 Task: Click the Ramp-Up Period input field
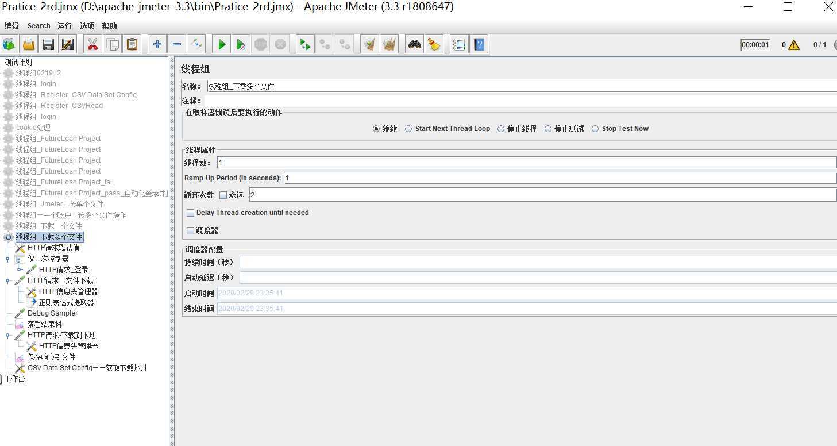pyautogui.click(x=560, y=178)
